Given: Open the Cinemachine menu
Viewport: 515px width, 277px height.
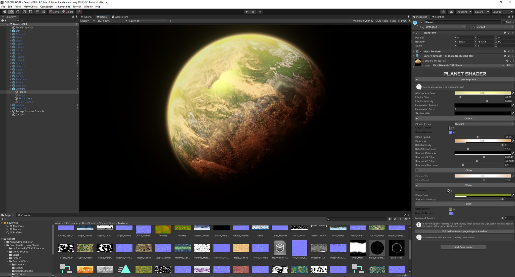Looking at the screenshot, I should pyautogui.click(x=63, y=7).
